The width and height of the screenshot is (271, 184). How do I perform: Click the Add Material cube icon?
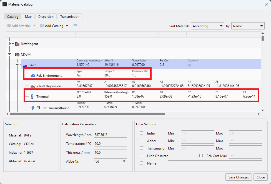[x=9, y=26]
